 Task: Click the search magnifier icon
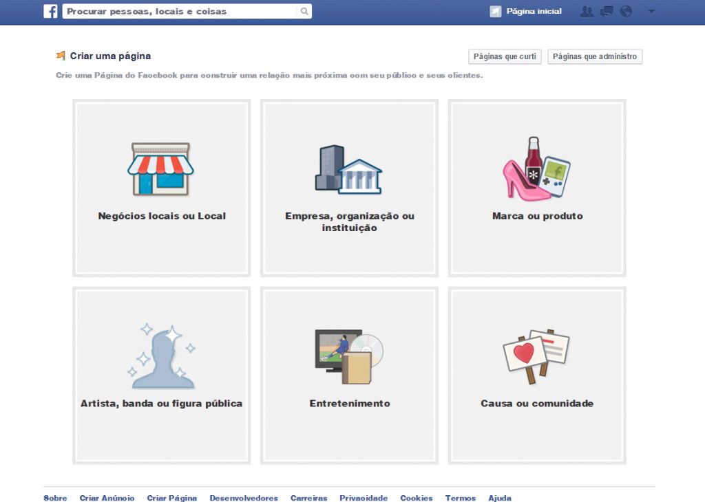click(303, 11)
